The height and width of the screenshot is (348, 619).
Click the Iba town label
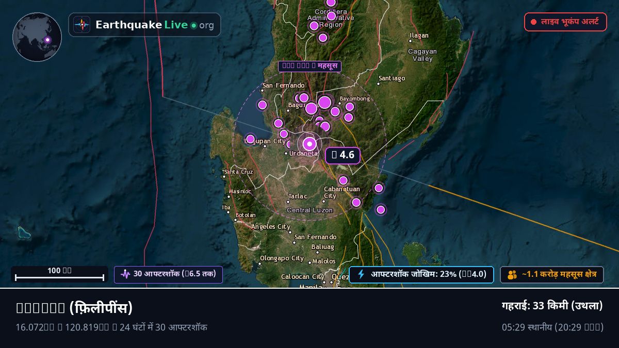[226, 208]
